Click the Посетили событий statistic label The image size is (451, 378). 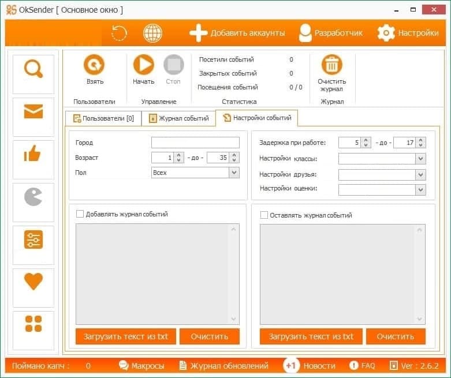226,59
